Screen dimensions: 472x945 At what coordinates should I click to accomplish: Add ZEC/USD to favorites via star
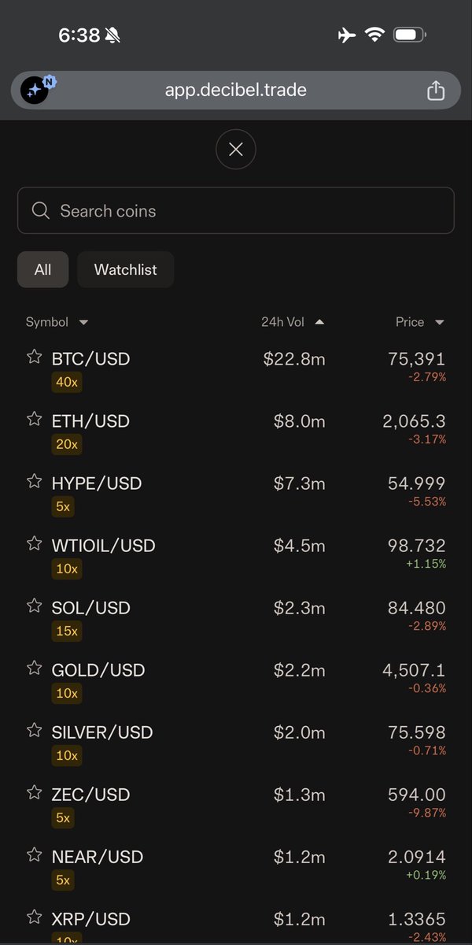point(34,792)
